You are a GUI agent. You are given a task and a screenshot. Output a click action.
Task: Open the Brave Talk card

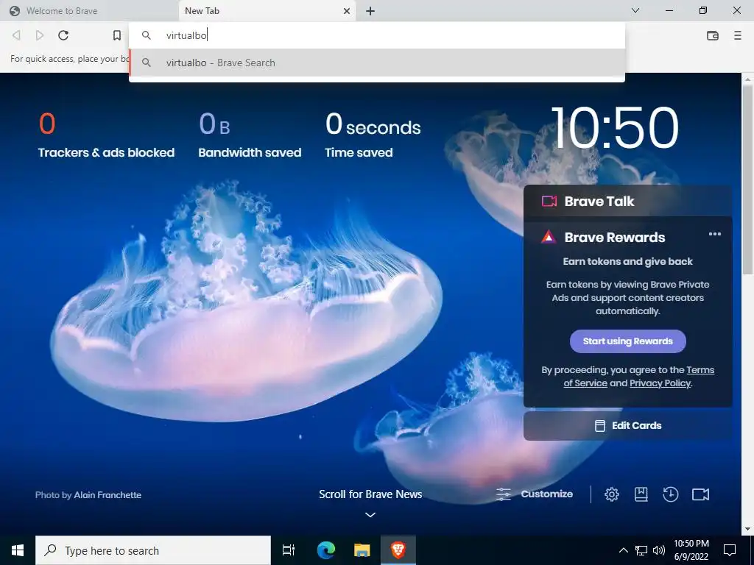[x=627, y=201]
